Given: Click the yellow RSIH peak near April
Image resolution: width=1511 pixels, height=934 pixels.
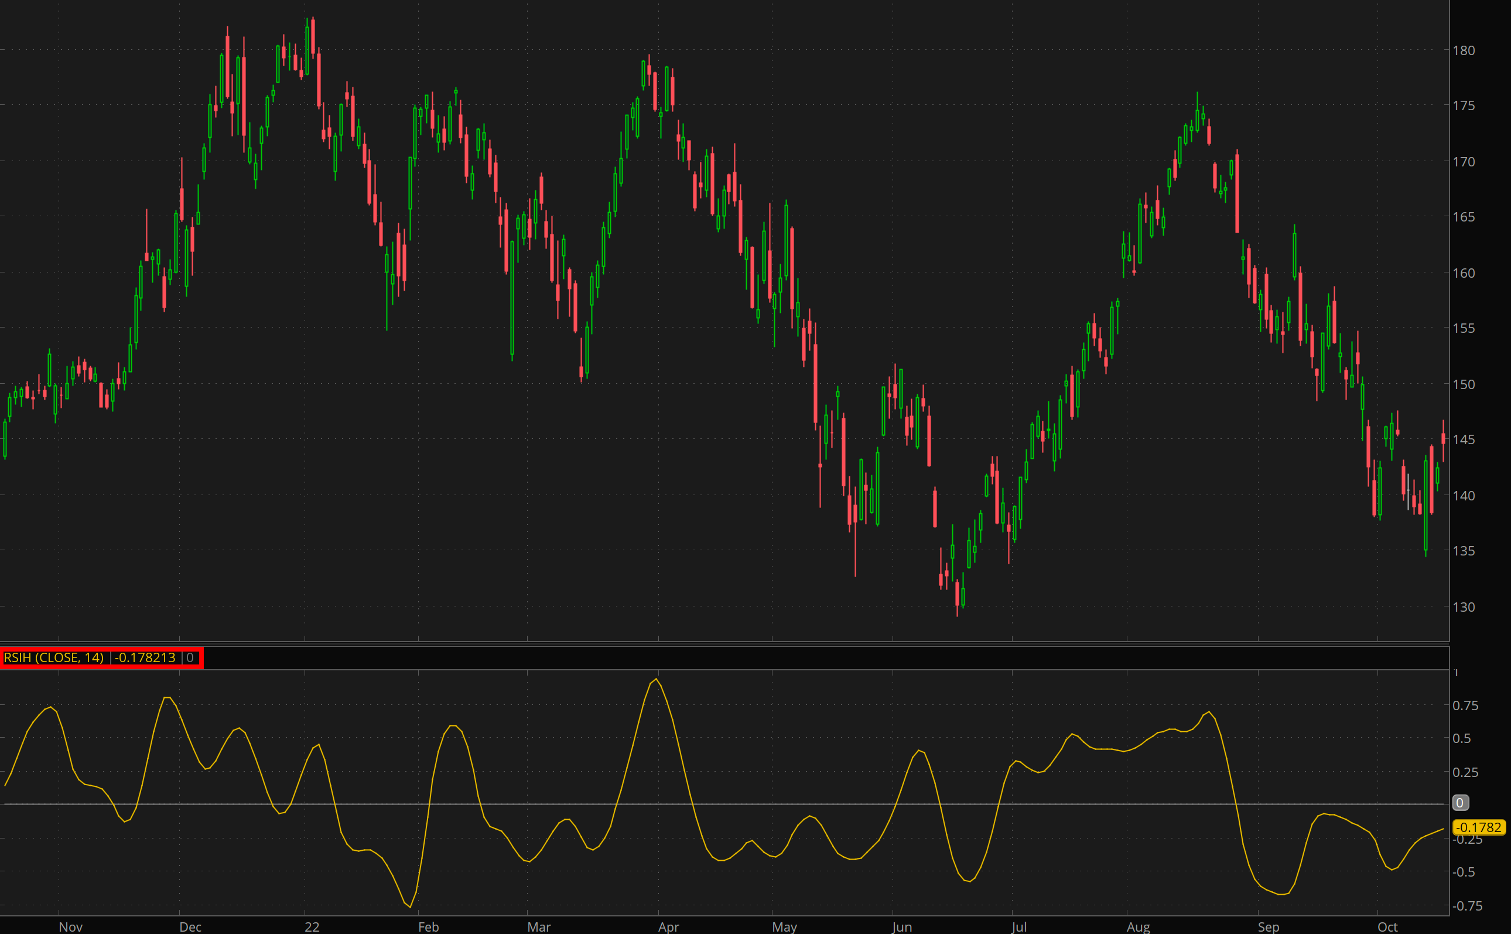Looking at the screenshot, I should click(x=656, y=680).
